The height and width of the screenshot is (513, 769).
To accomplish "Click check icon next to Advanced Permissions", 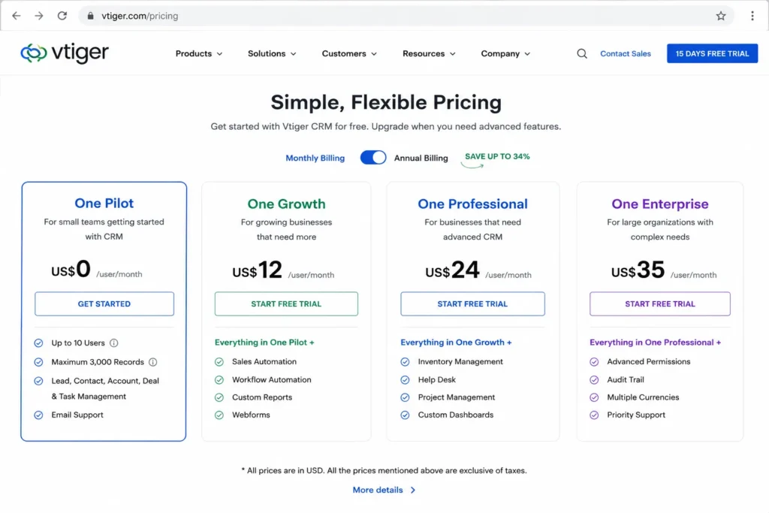I will (x=594, y=362).
